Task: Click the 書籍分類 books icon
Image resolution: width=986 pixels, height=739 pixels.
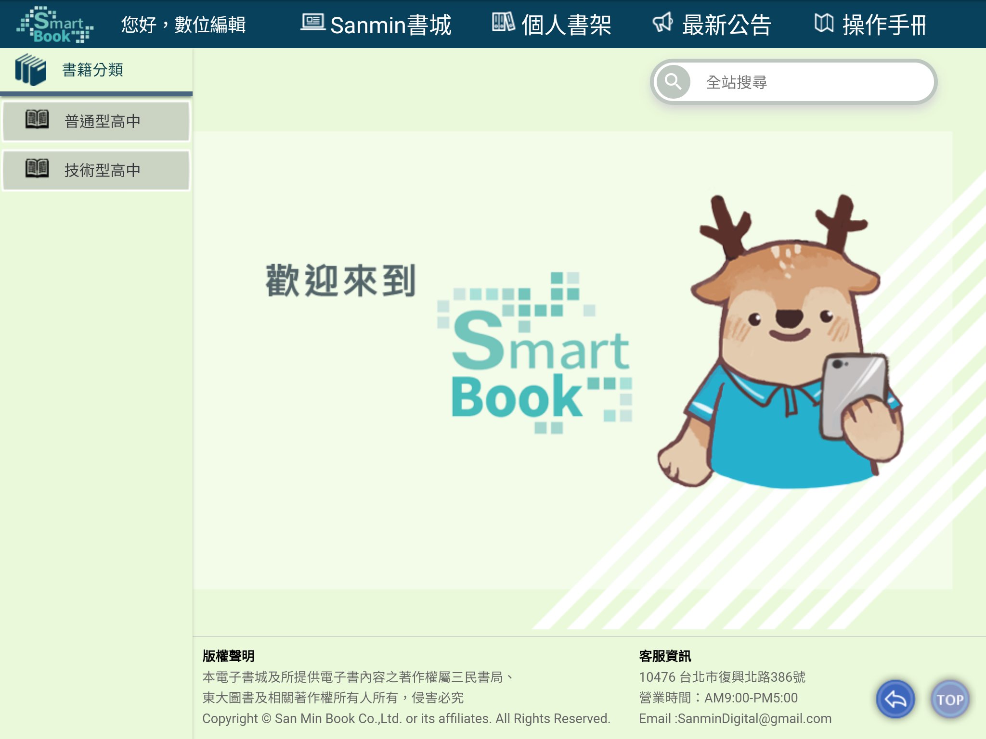Action: click(30, 69)
